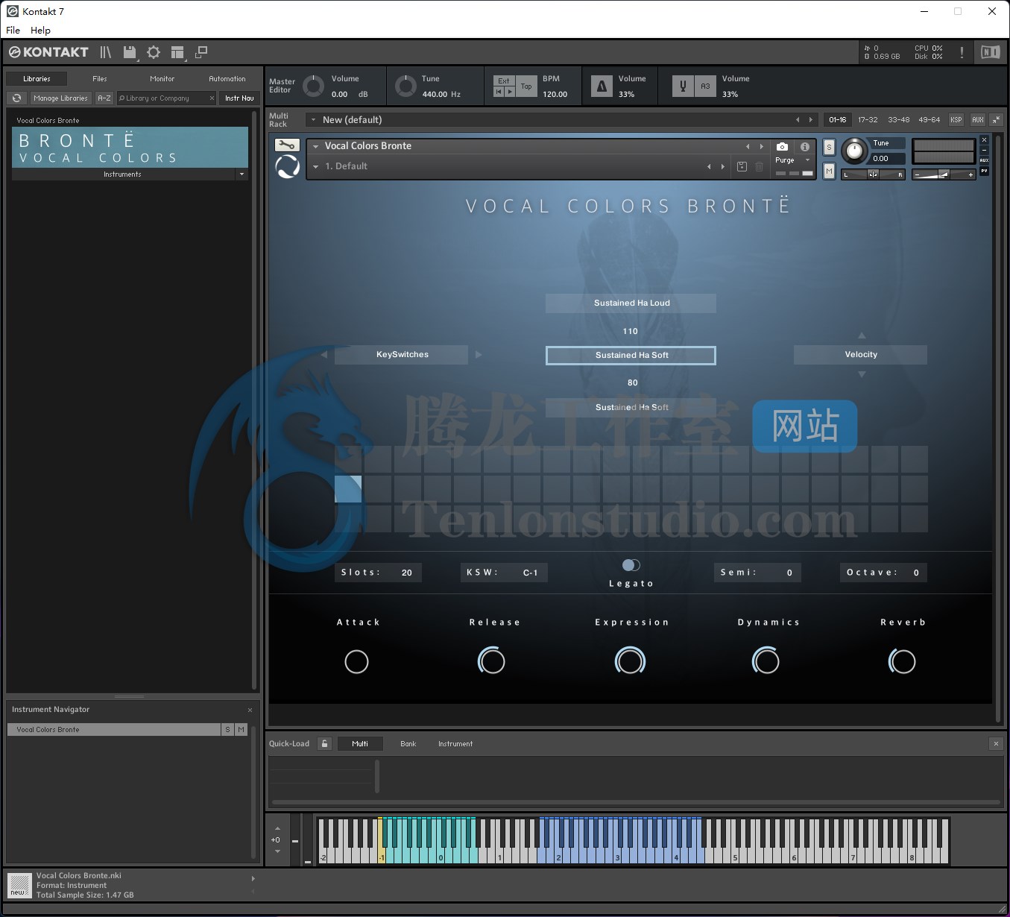Screen dimensions: 1010x917
Task: Select previous snapshot with left arrow
Action: click(x=709, y=166)
